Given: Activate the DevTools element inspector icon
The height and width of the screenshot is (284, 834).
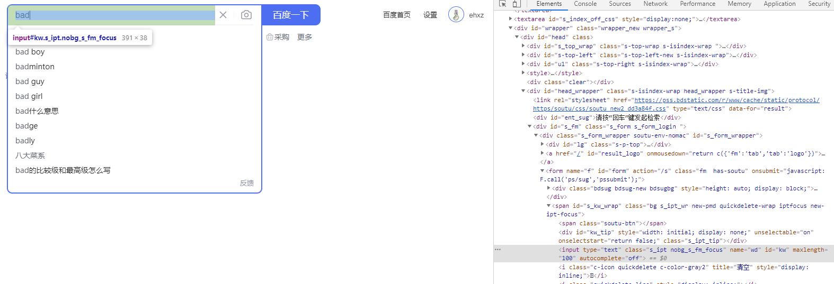Looking at the screenshot, I should click(x=503, y=4).
